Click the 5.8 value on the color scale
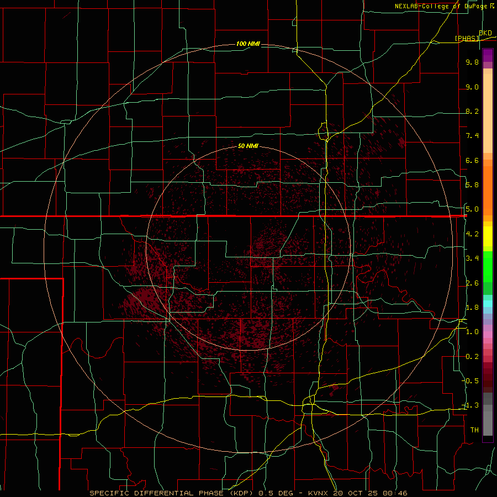The height and width of the screenshot is (497, 497). pyautogui.click(x=472, y=185)
